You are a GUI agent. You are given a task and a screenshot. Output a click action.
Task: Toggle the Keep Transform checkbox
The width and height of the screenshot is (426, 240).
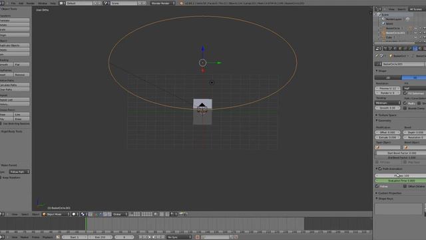click(1, 177)
